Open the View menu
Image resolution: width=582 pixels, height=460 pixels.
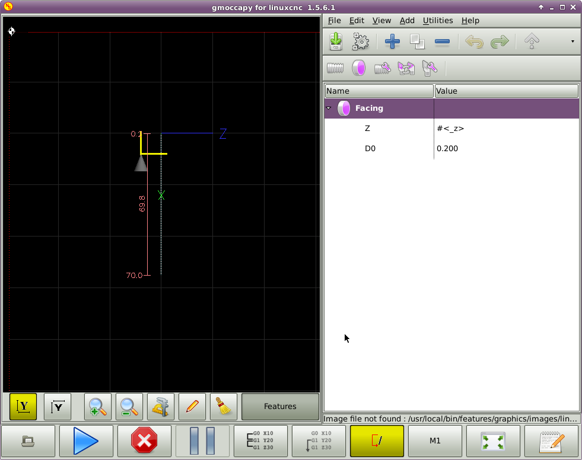click(381, 20)
